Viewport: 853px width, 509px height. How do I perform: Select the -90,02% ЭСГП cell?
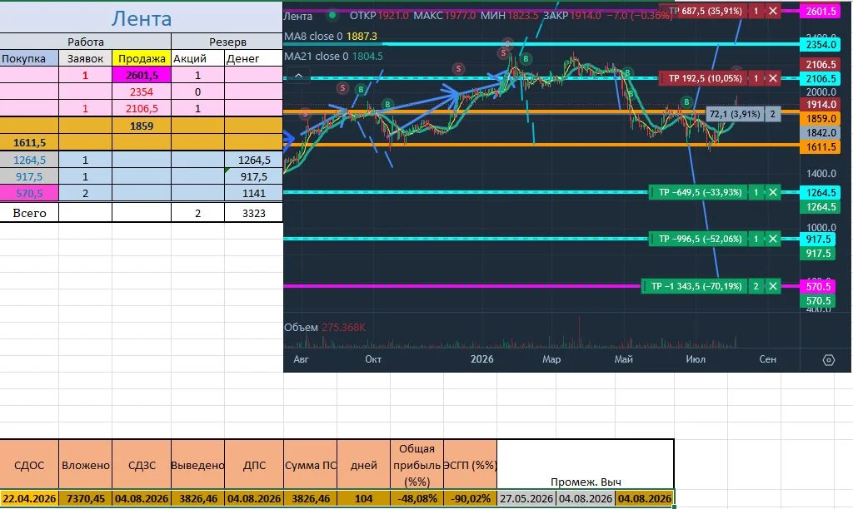[471, 498]
